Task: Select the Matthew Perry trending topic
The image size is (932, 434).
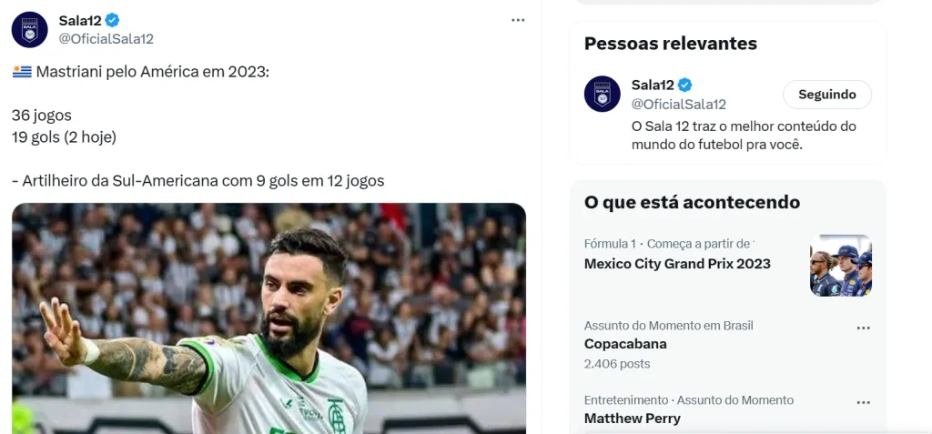Action: click(632, 419)
